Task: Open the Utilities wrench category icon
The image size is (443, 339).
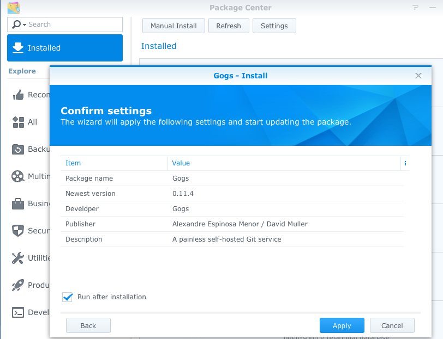Action: coord(18,258)
